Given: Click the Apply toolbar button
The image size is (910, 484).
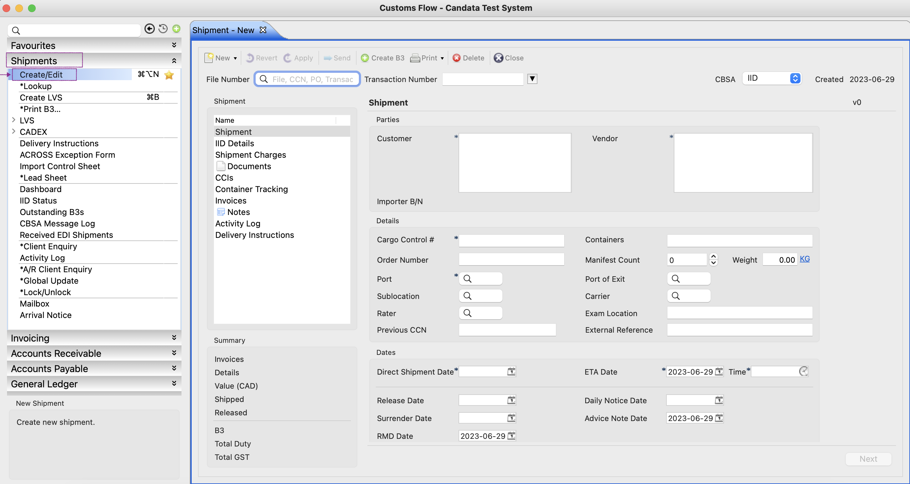Looking at the screenshot, I should [299, 58].
